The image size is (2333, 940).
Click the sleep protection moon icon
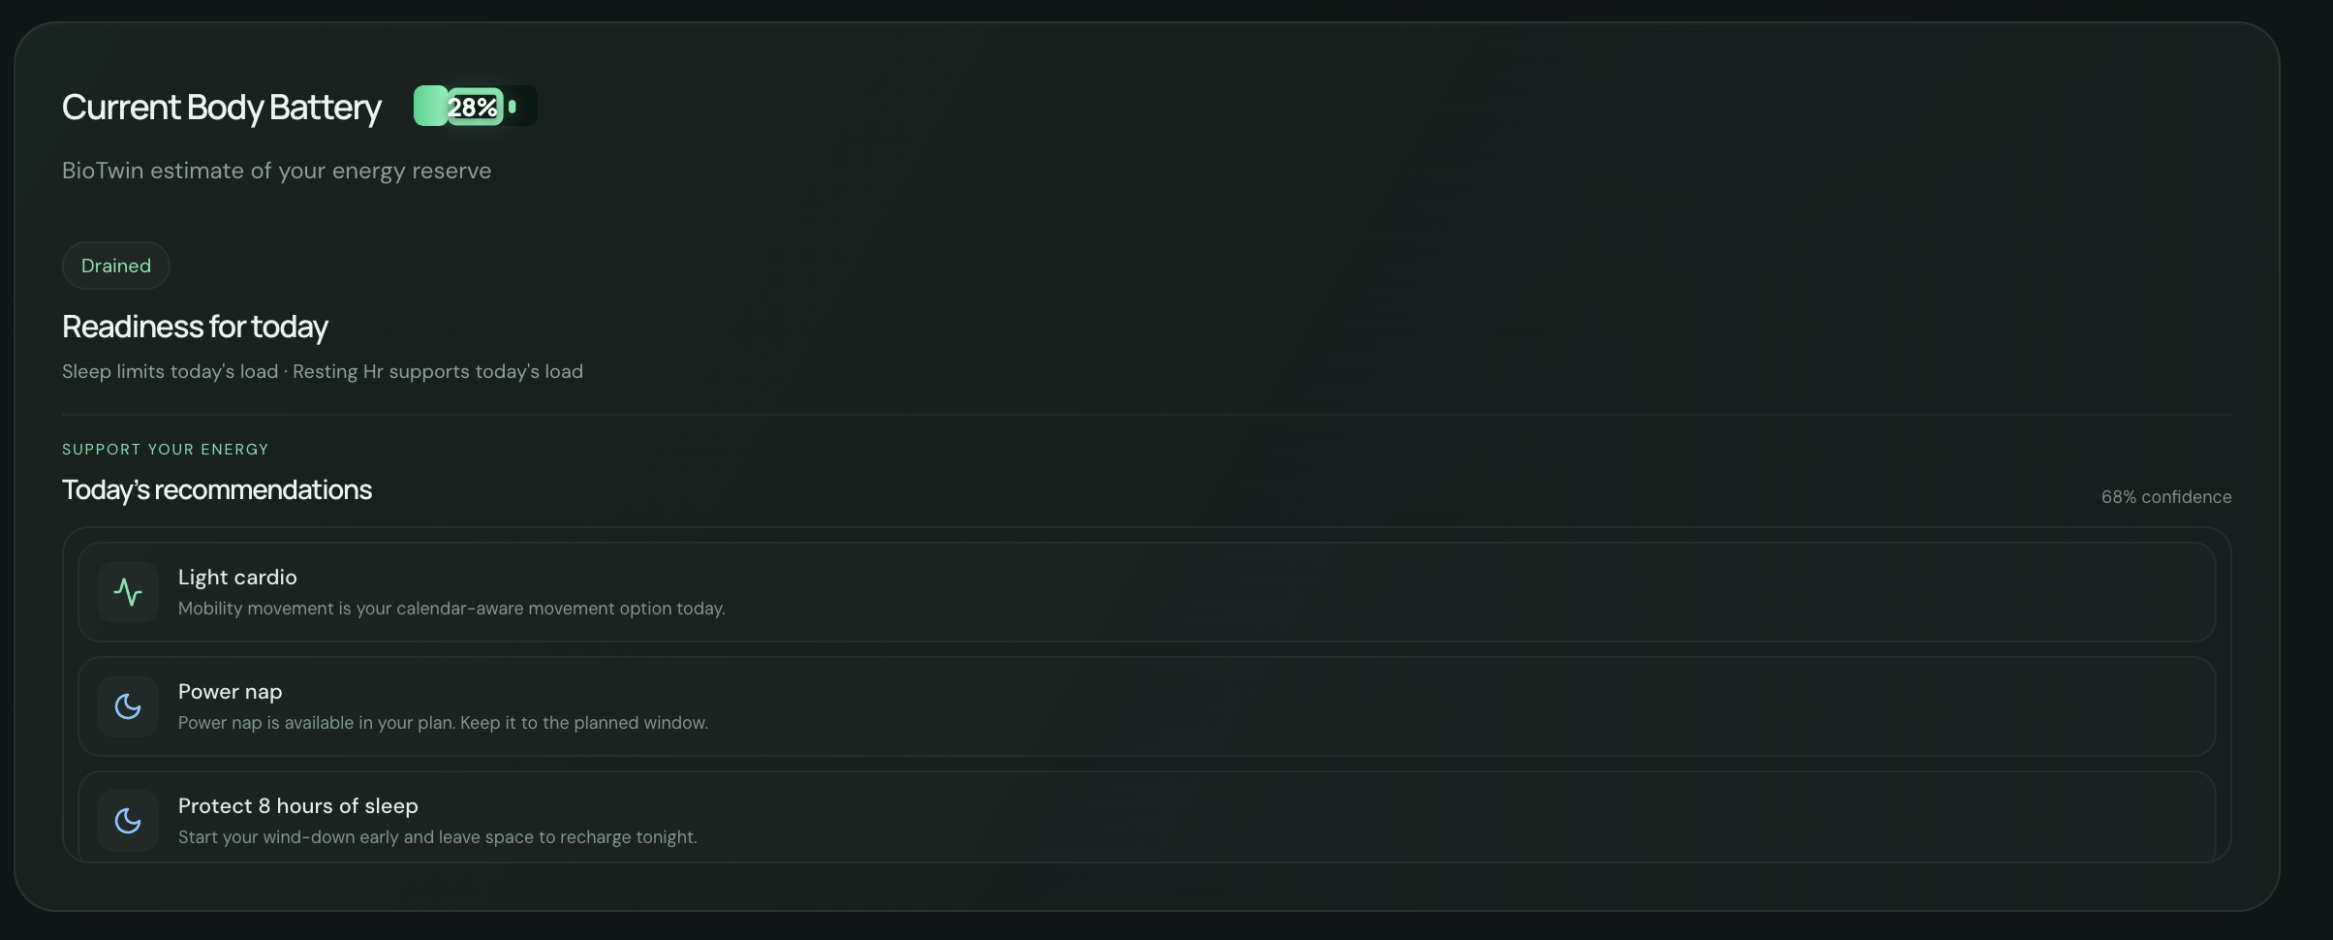[128, 821]
